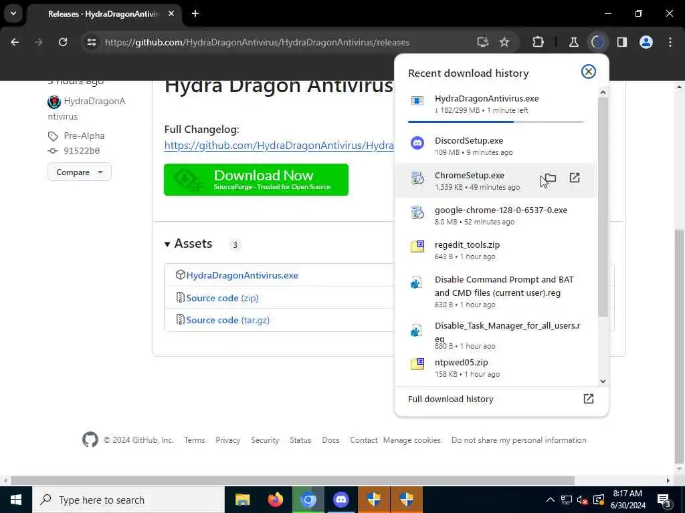Select the Releases HydraDragonAntivirus tab
685x513 pixels.
(x=102, y=14)
